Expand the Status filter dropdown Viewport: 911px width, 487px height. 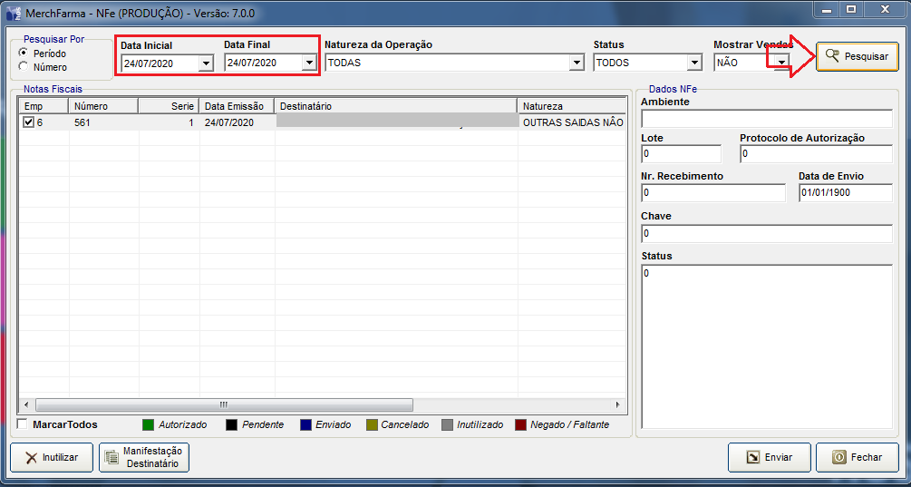coord(694,63)
